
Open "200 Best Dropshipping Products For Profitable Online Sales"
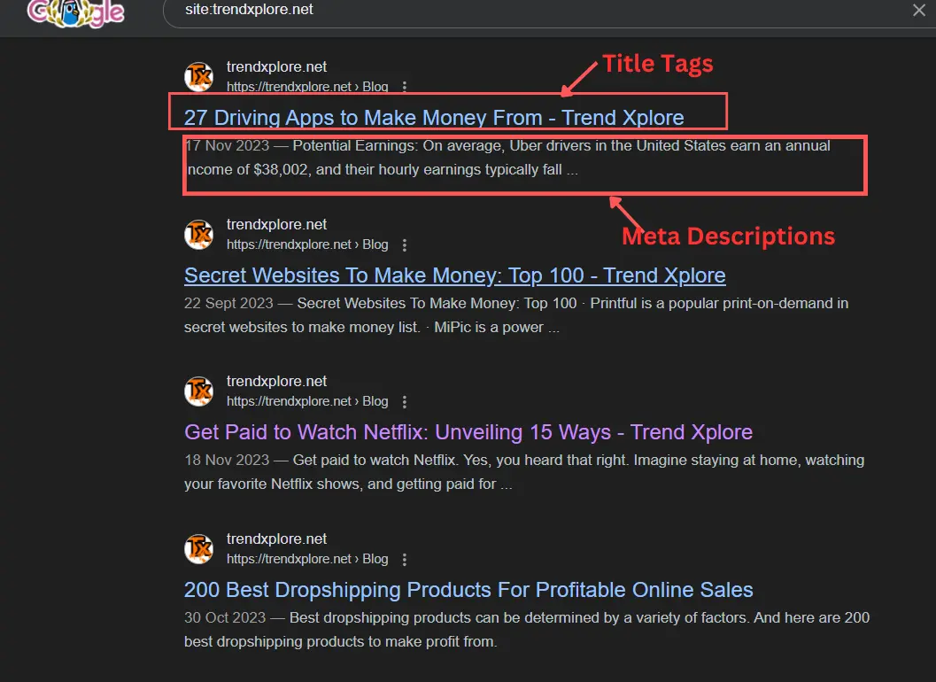468,589
